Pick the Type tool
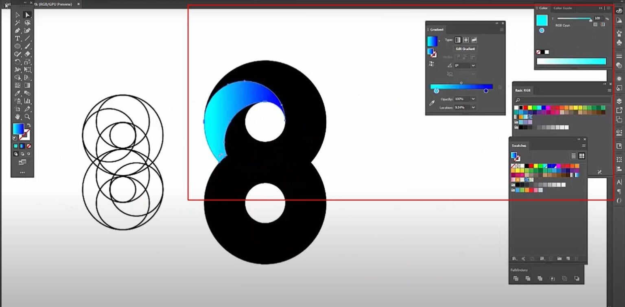The image size is (625, 307). (x=17, y=38)
